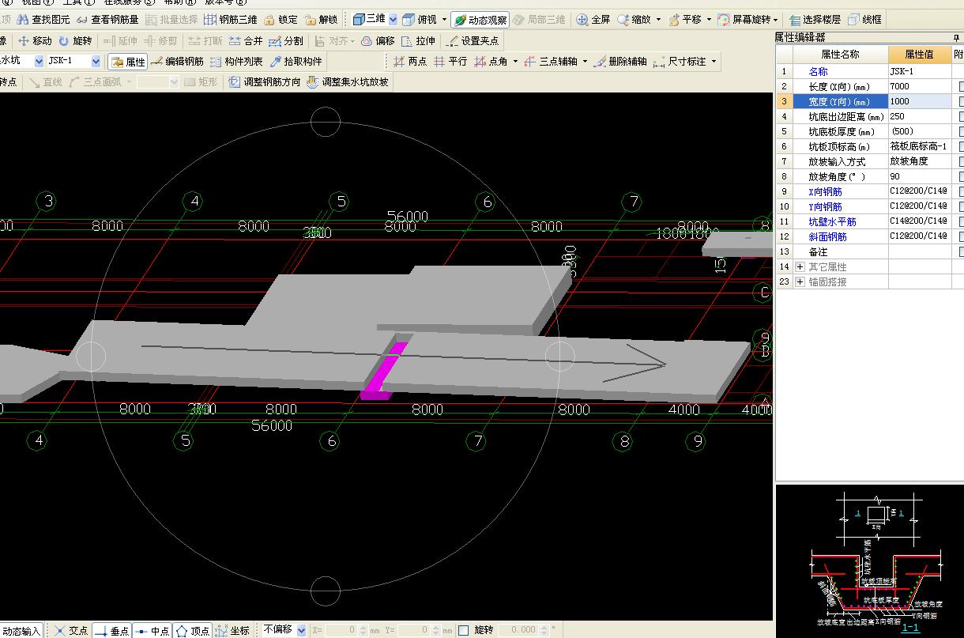Click the 名称 value cell JSK-1
Screen dimensions: 964x638
coord(920,71)
